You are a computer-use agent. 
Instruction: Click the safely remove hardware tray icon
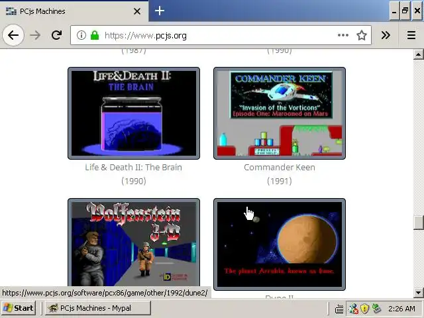click(x=376, y=309)
